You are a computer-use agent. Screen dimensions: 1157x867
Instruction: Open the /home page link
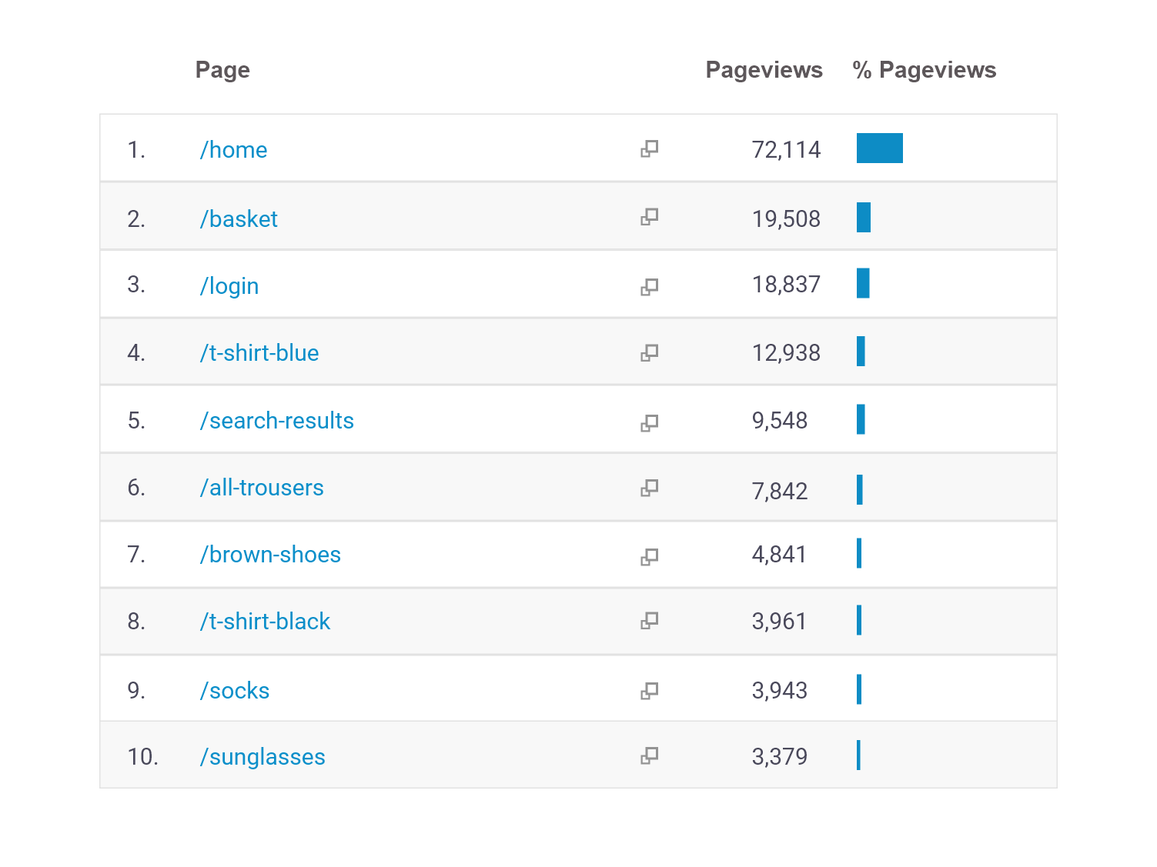point(233,150)
